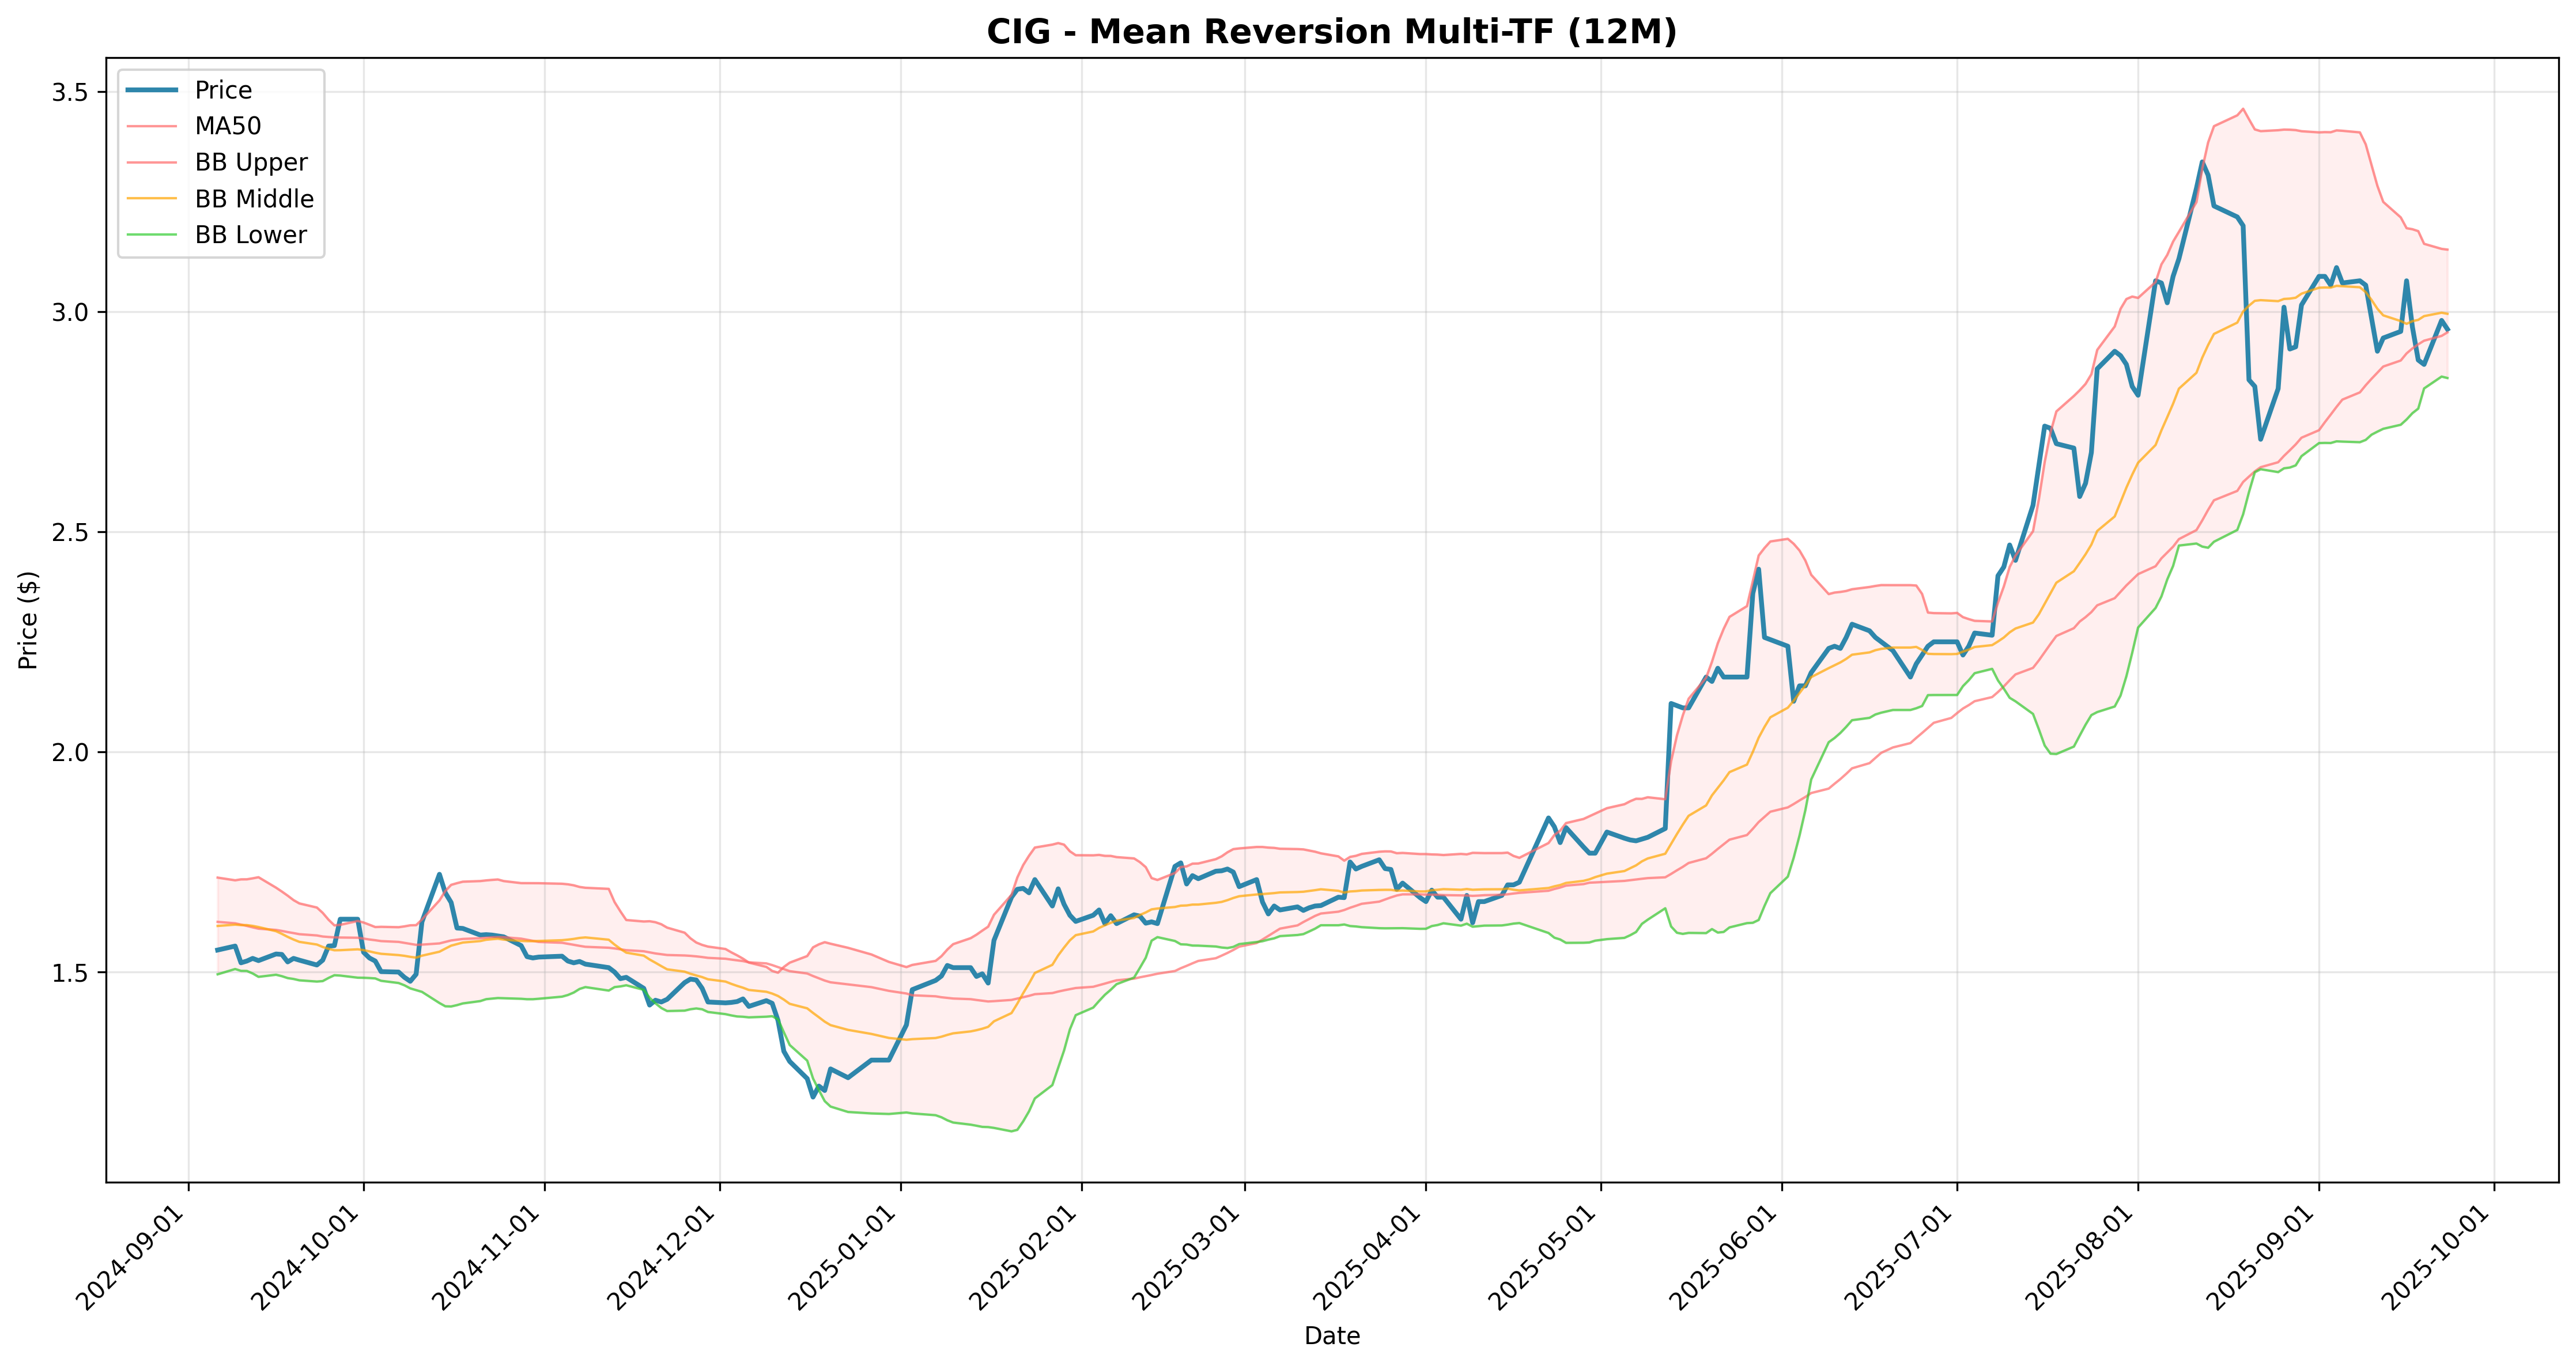Click the orange BB Middle swatch in legend
2576x1366 pixels.
pos(152,199)
